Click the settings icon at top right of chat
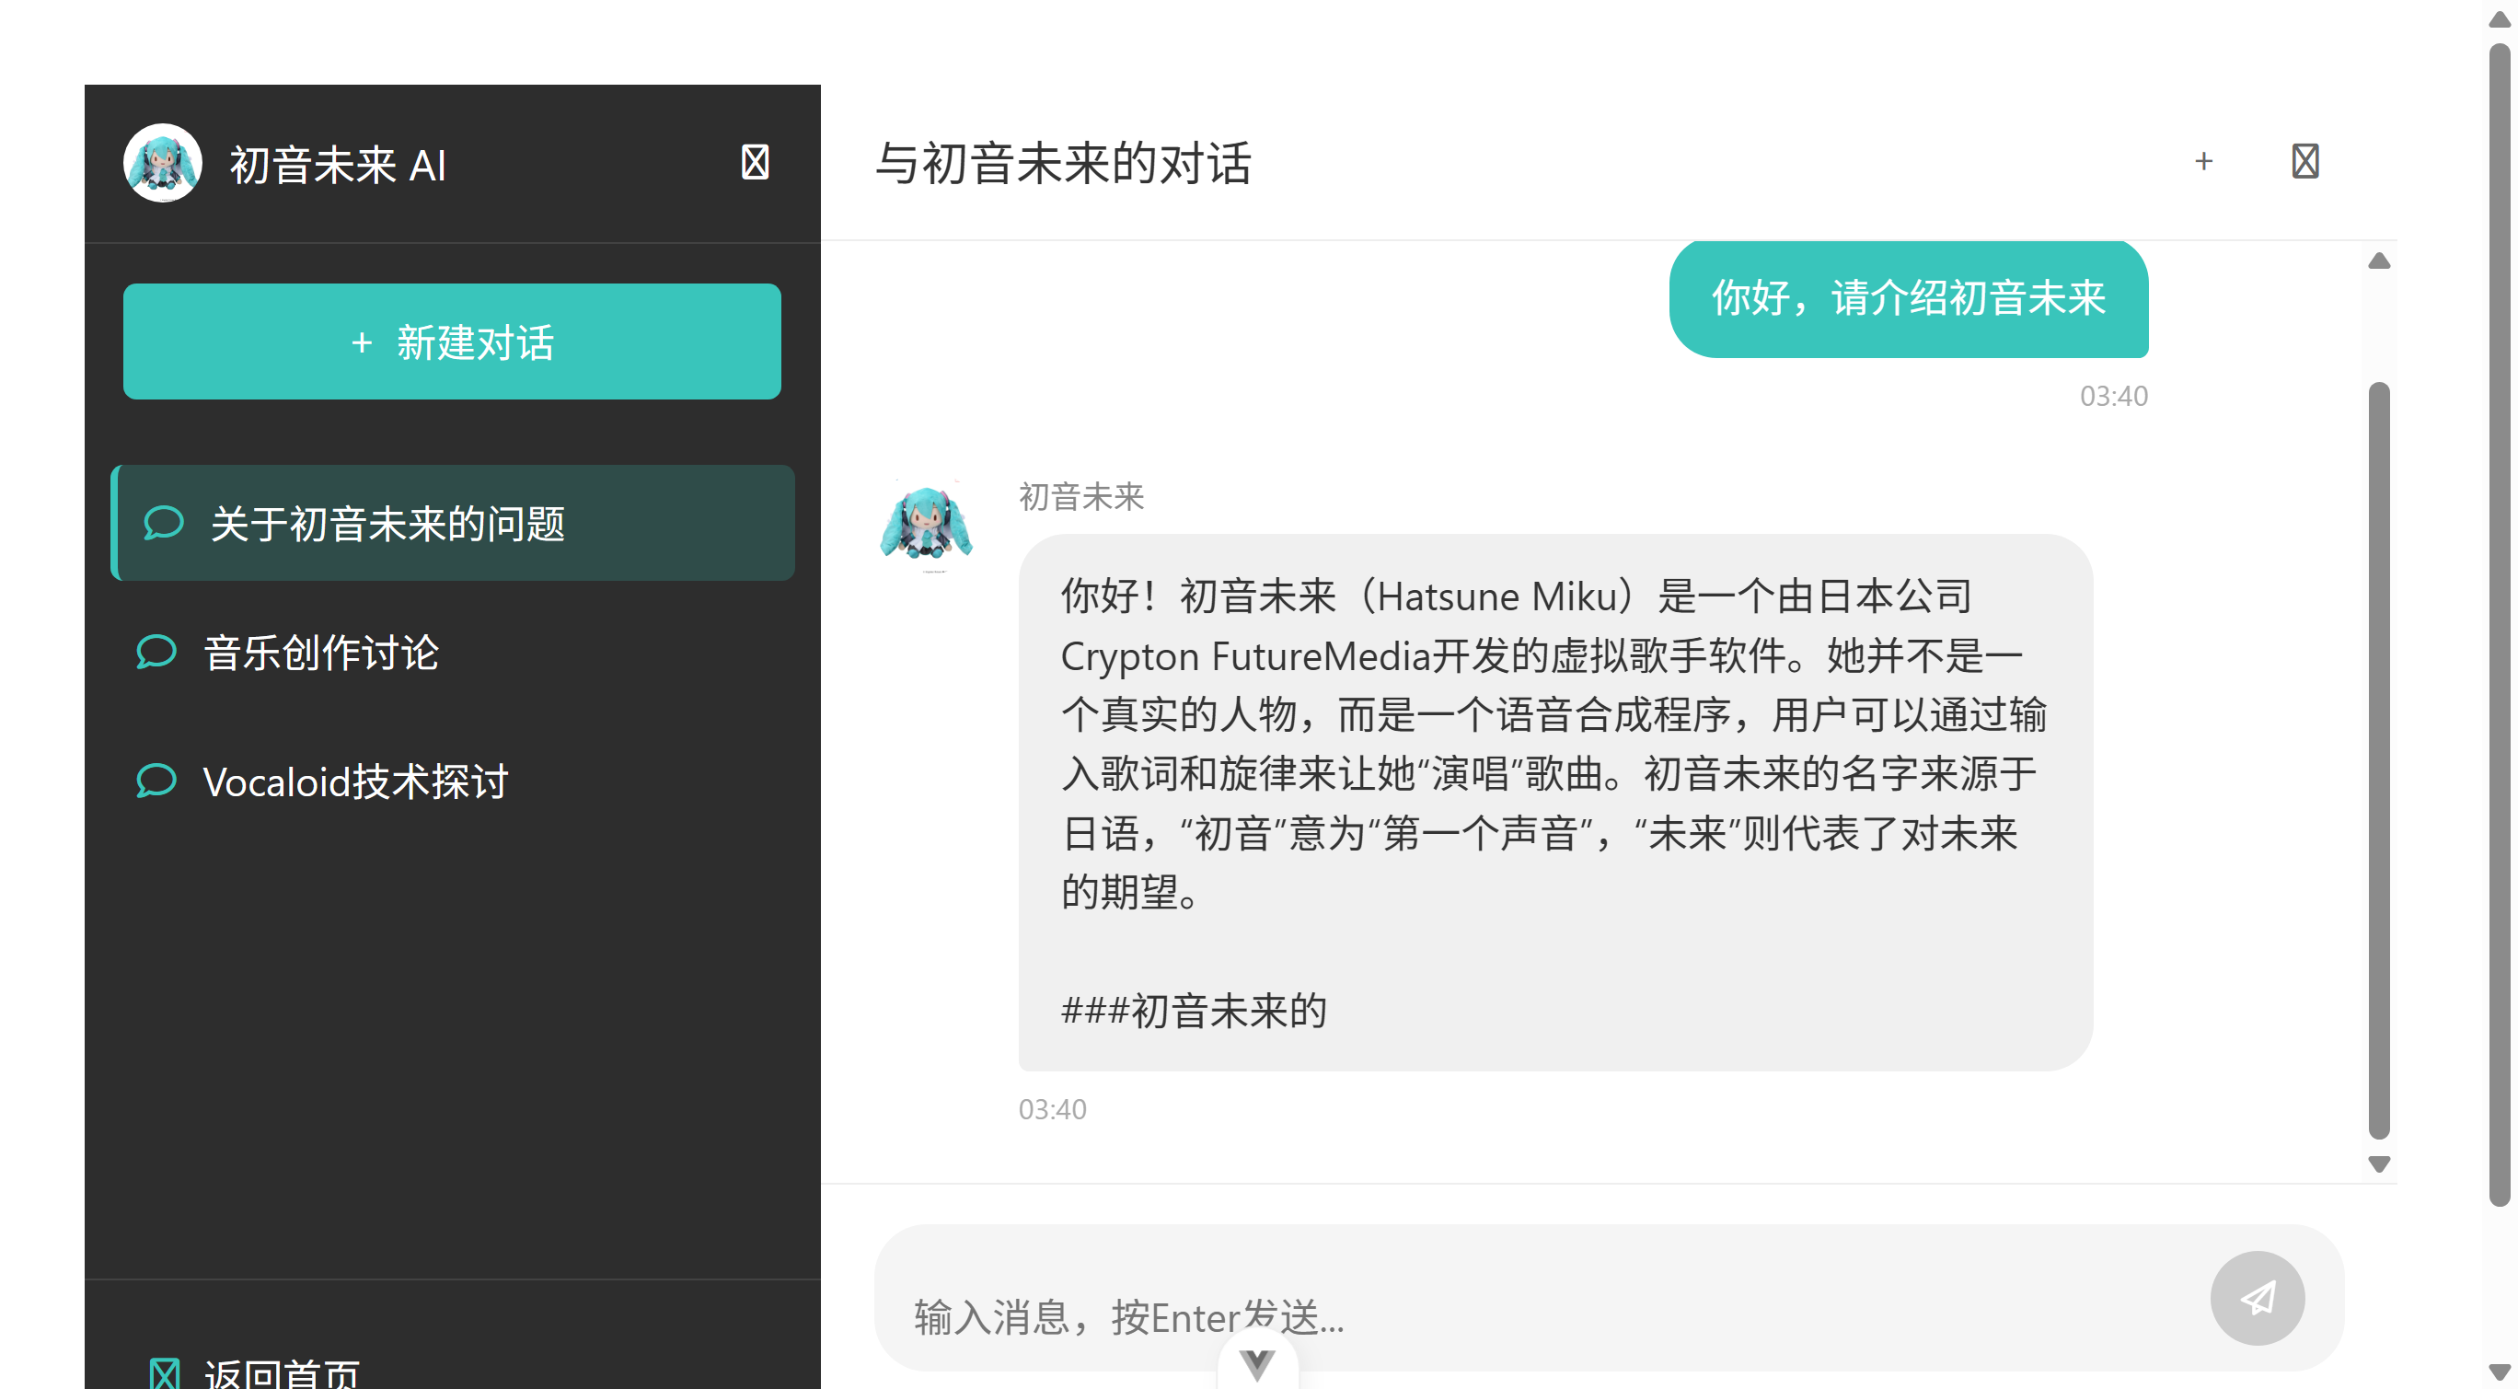Screen dimensions: 2518x1389 (2304, 161)
